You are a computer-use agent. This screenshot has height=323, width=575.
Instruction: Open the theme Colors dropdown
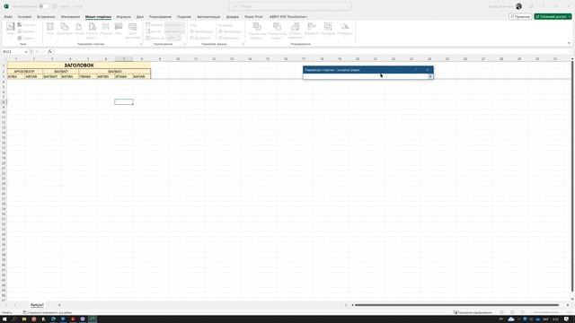27,24
